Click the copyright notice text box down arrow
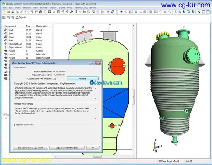This screenshot has width=212, height=165. (95, 98)
